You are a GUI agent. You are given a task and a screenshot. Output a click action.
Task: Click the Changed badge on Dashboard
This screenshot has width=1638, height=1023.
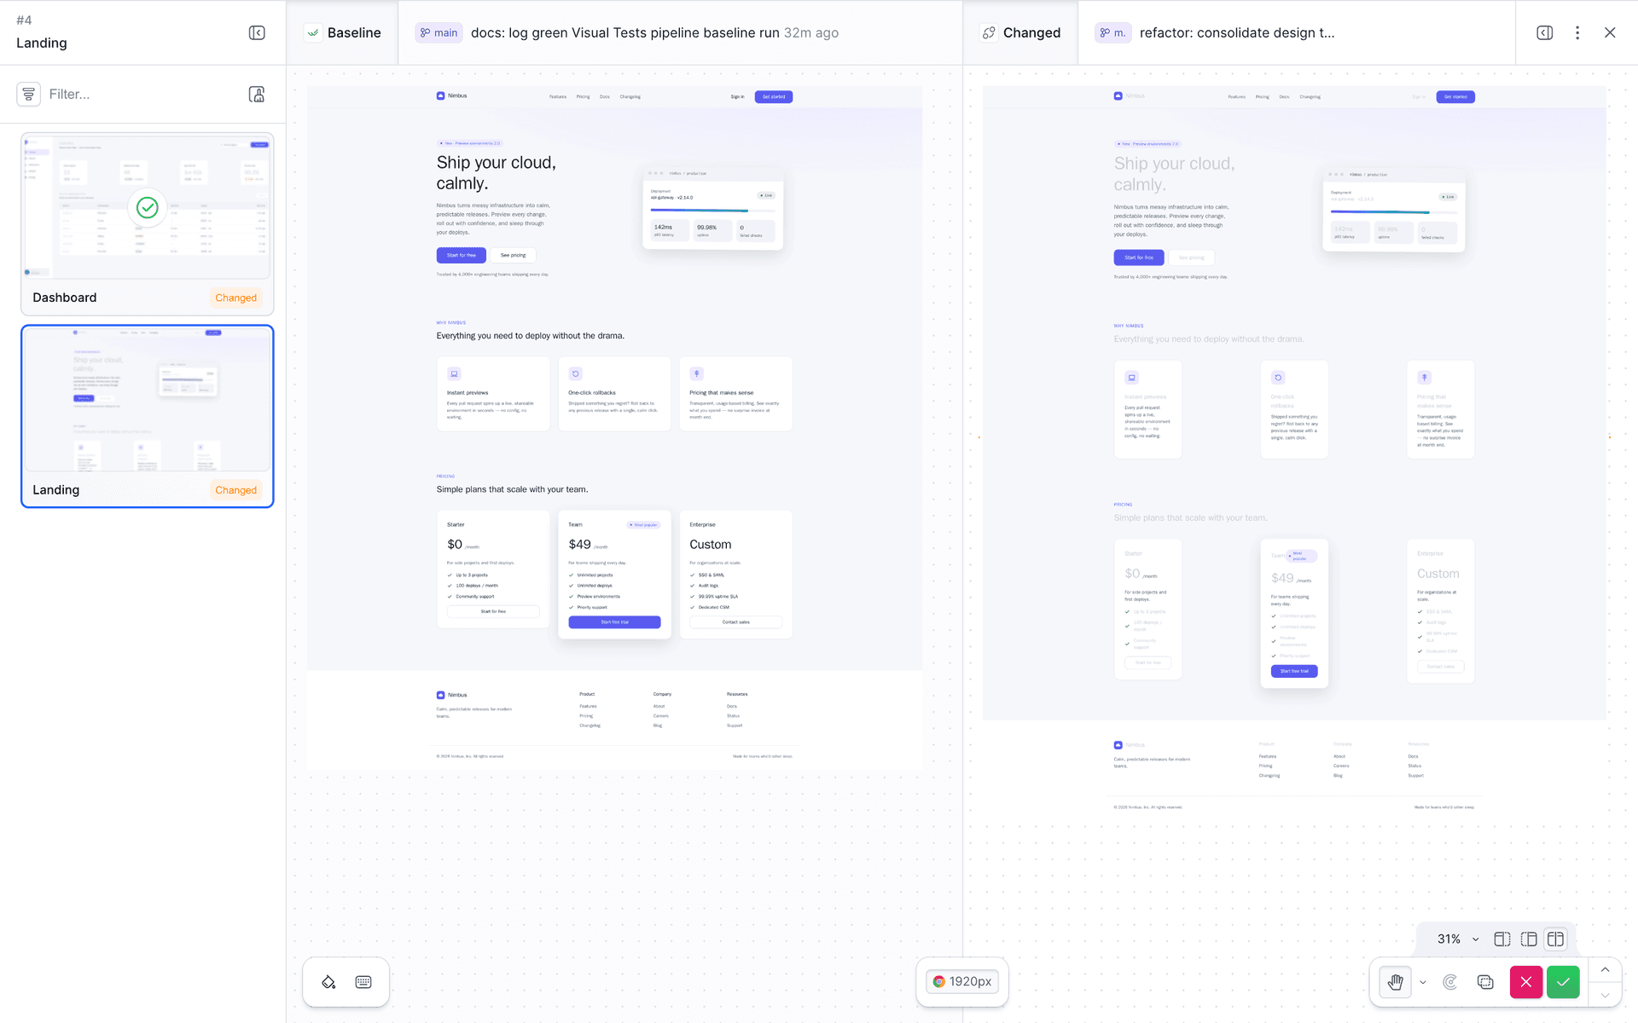point(236,298)
